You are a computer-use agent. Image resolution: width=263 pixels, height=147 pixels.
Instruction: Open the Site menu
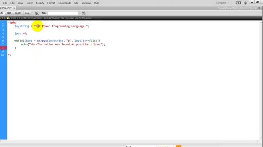76,3
